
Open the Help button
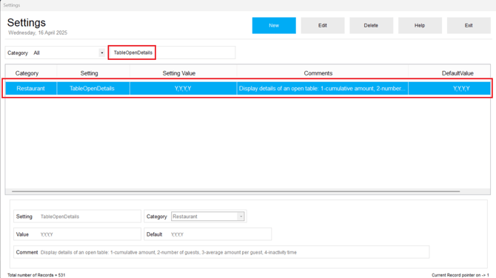[x=420, y=25]
